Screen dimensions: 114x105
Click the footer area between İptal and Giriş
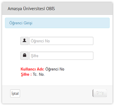[x=56, y=93]
